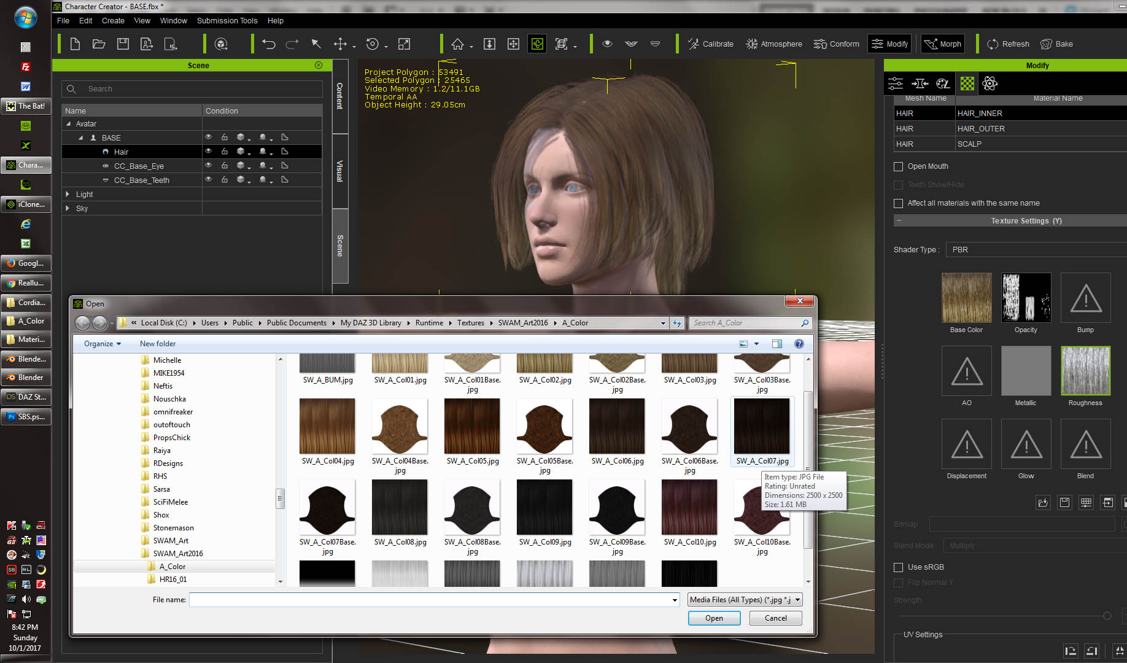The height and width of the screenshot is (663, 1127).
Task: Open the Shader Type PBR dropdown
Action: click(1036, 250)
